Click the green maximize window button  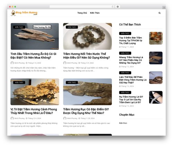(15, 7)
